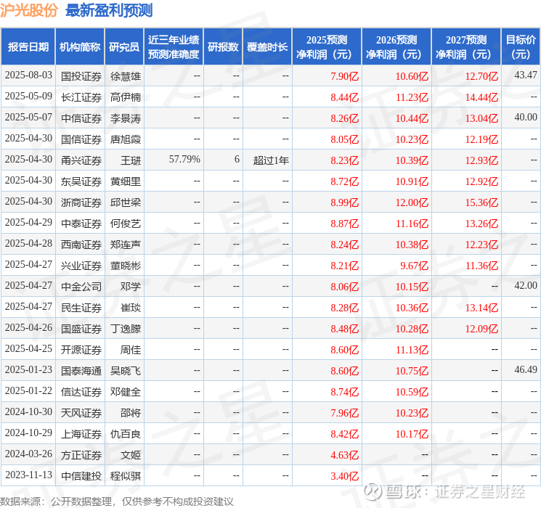The image size is (541, 508).
Task: Click the 目标价 column header
Action: click(x=520, y=46)
